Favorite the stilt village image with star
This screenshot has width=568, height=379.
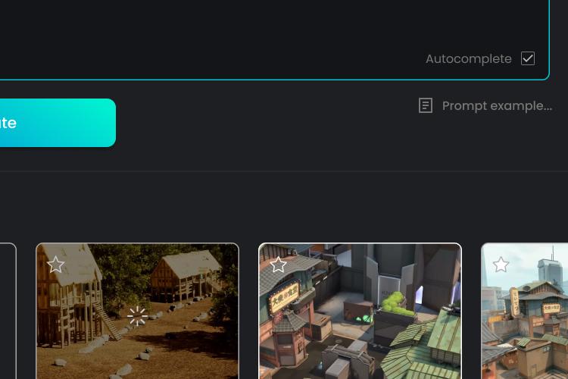(56, 265)
